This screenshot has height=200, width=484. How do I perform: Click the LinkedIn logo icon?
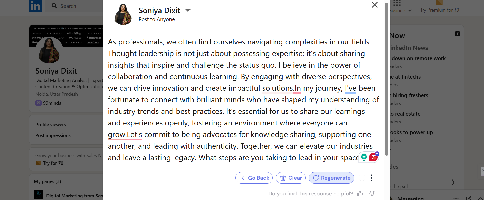[x=35, y=6]
